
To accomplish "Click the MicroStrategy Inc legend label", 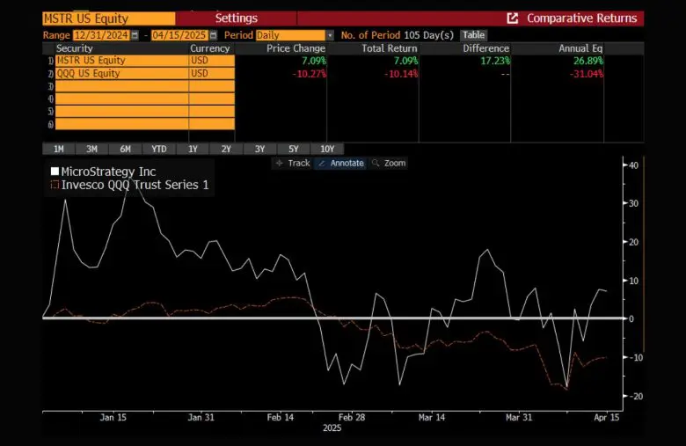I will [x=108, y=172].
